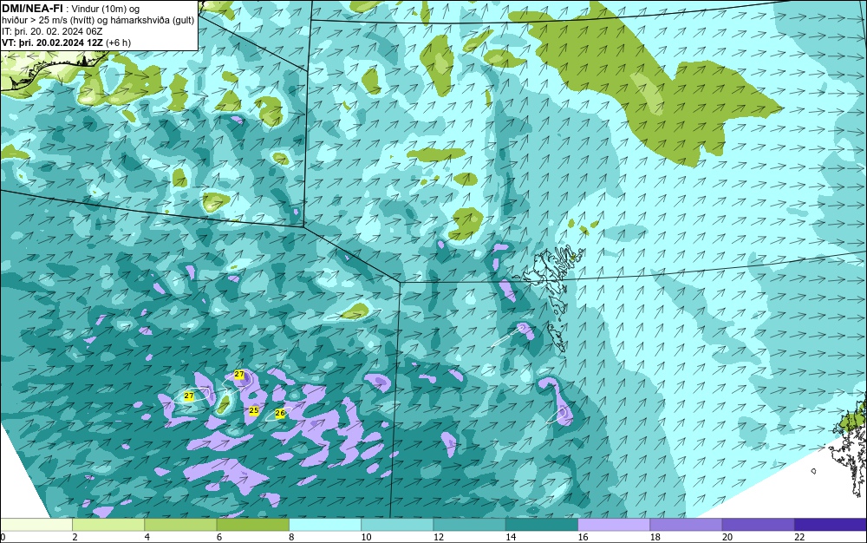Click the legend tick label '22'
The image size is (867, 543).
click(x=799, y=537)
